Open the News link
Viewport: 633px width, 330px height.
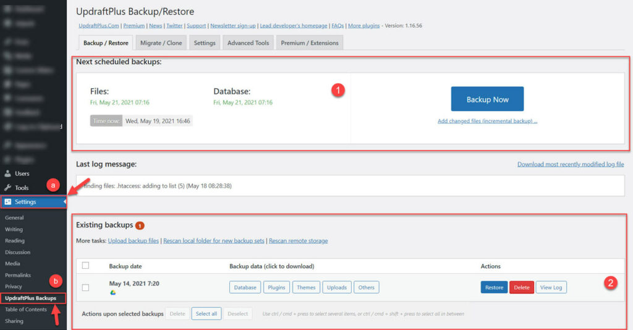tap(155, 26)
